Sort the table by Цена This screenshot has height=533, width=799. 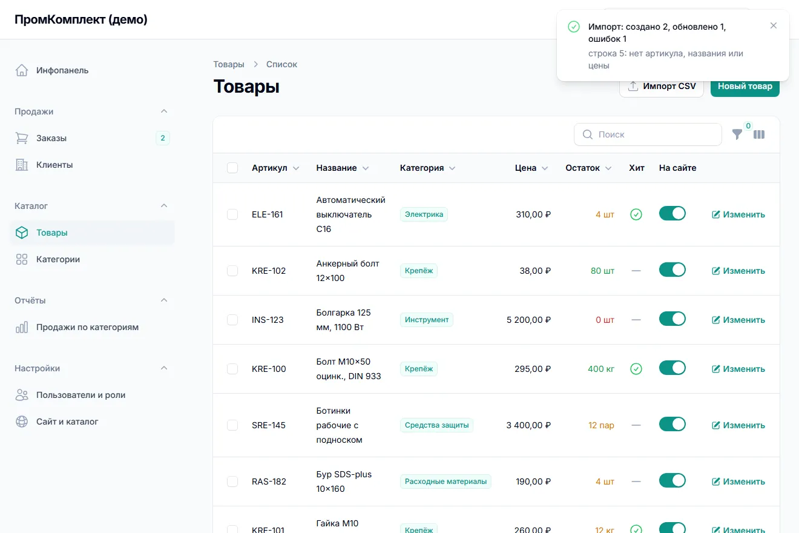click(531, 168)
